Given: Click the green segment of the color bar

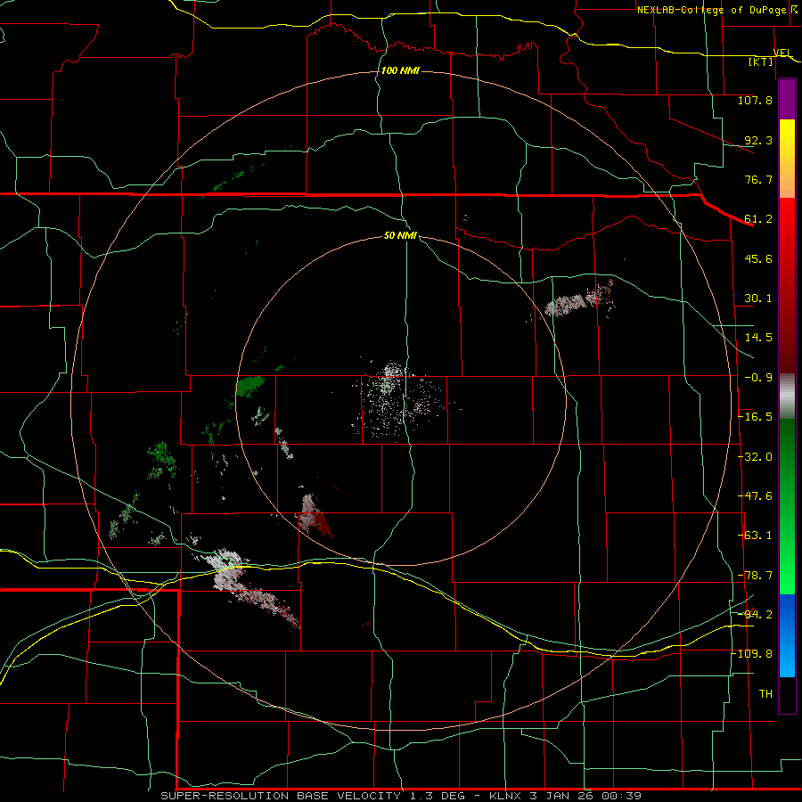Looking at the screenshot, I should pos(787,506).
